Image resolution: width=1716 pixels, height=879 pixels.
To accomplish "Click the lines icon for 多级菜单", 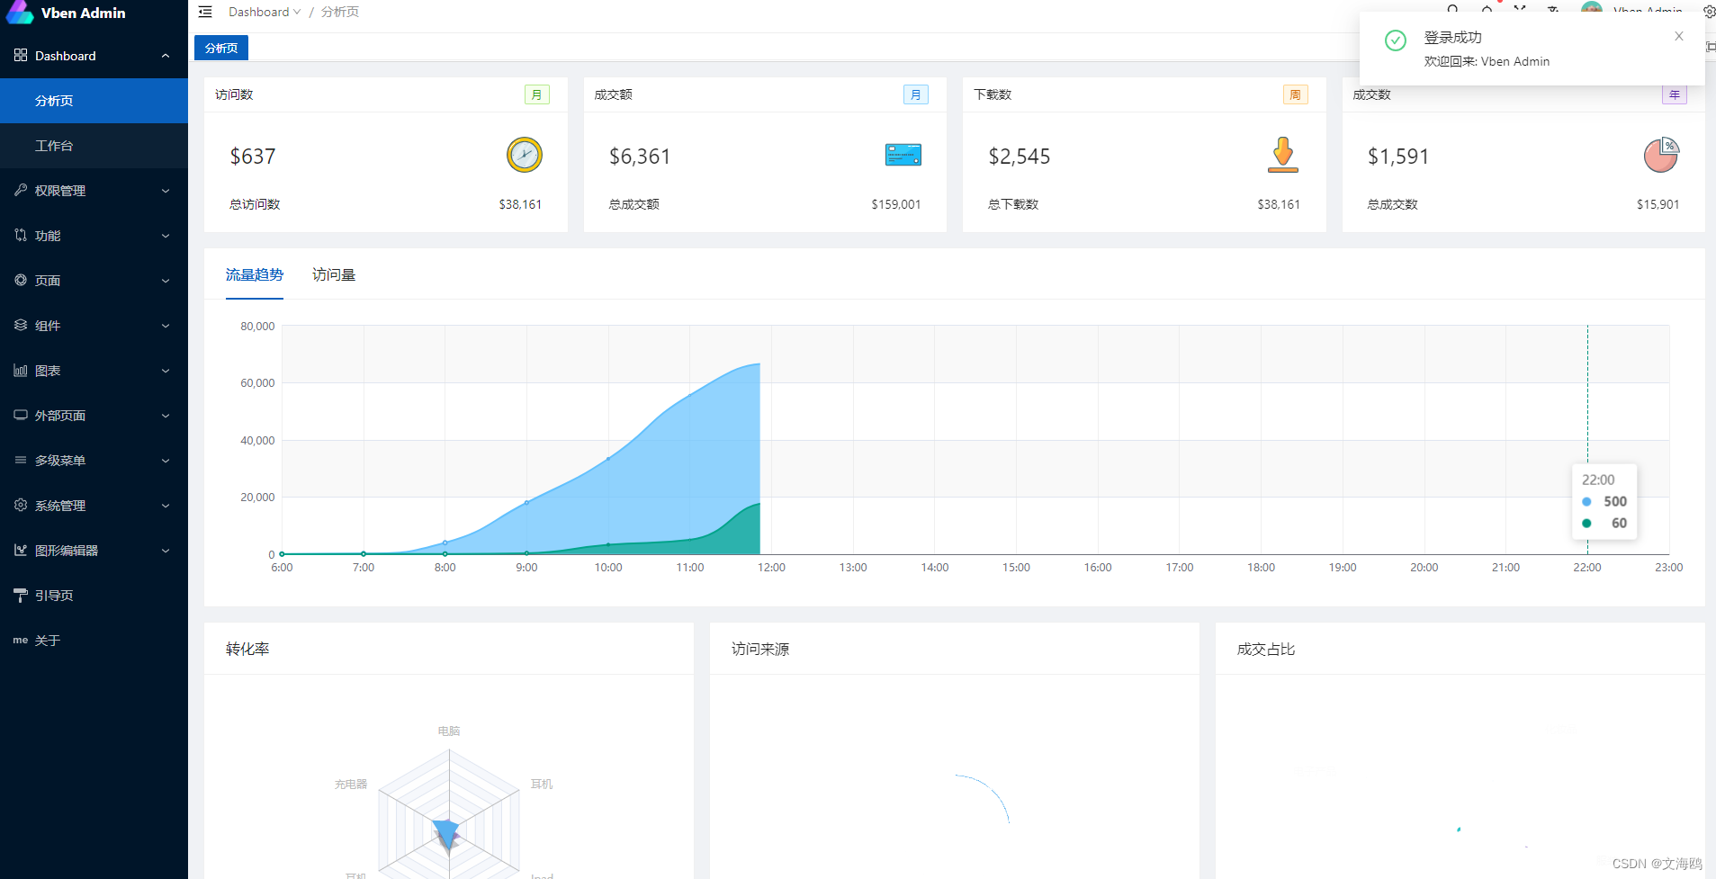I will click(21, 460).
